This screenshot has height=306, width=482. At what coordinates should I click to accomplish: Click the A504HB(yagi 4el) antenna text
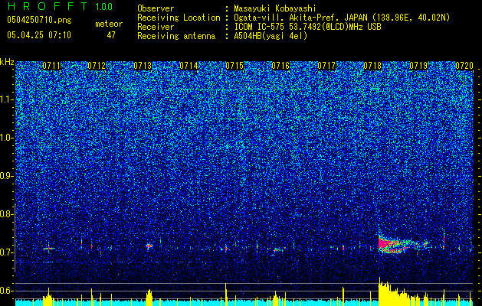(x=271, y=36)
